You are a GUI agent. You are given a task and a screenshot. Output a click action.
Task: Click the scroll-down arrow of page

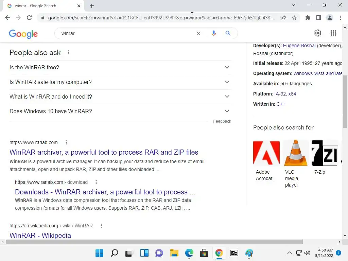(x=345, y=236)
